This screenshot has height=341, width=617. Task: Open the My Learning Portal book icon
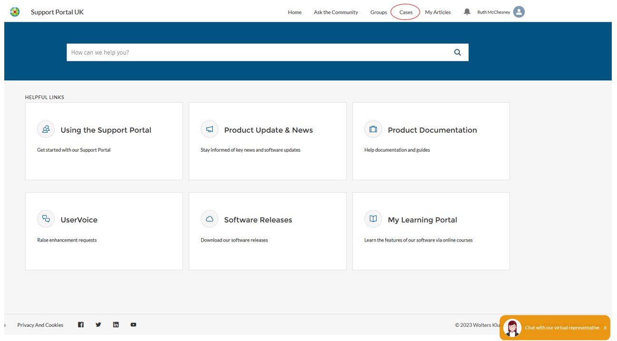coord(373,219)
